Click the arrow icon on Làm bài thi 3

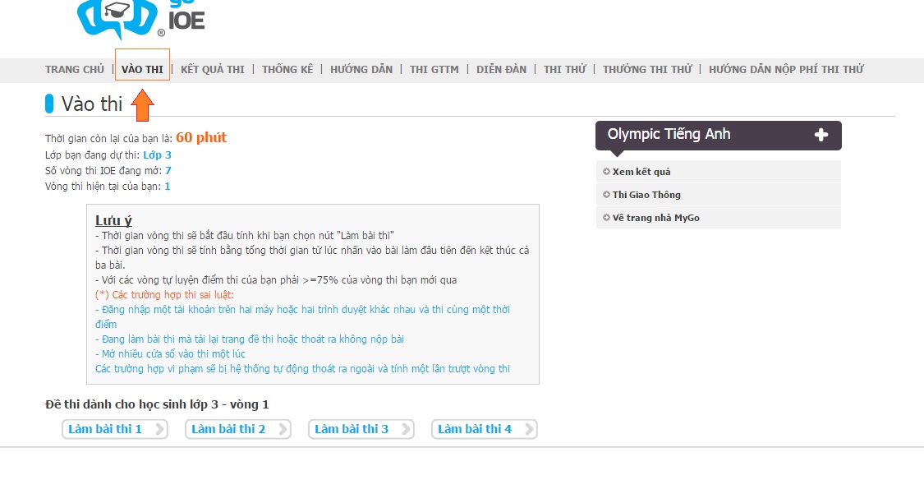tap(406, 429)
